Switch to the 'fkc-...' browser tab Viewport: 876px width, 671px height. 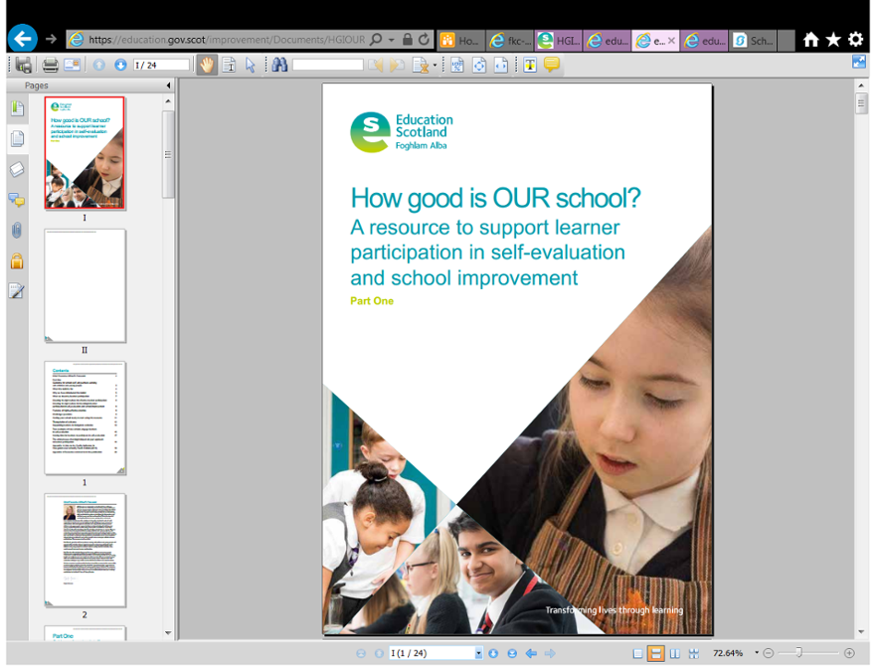tap(509, 41)
